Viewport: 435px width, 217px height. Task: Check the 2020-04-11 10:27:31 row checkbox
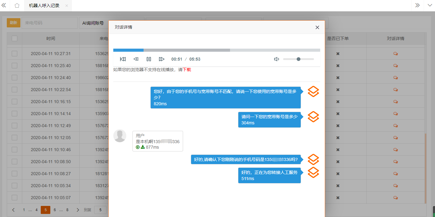tap(14, 54)
